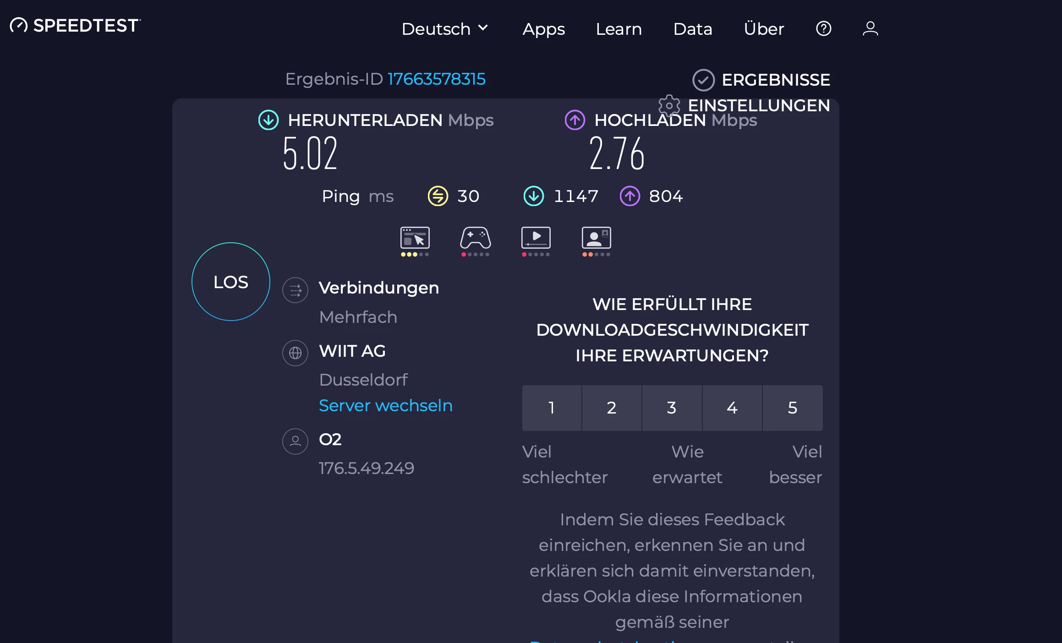1062x643 pixels.
Task: Click the Speedtest logo icon
Action: [x=19, y=26]
